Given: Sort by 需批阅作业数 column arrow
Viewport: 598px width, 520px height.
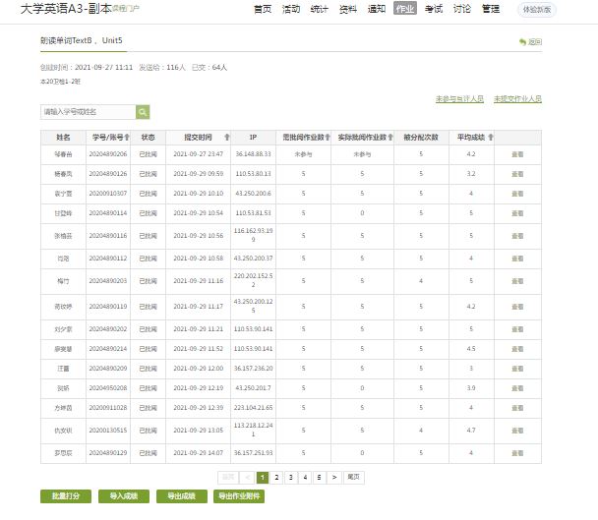Looking at the screenshot, I should click(328, 138).
